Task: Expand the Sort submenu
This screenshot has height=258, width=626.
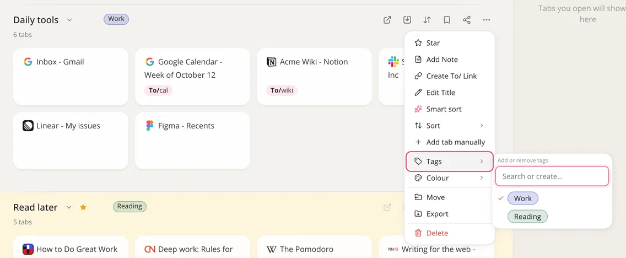Action: coord(450,126)
